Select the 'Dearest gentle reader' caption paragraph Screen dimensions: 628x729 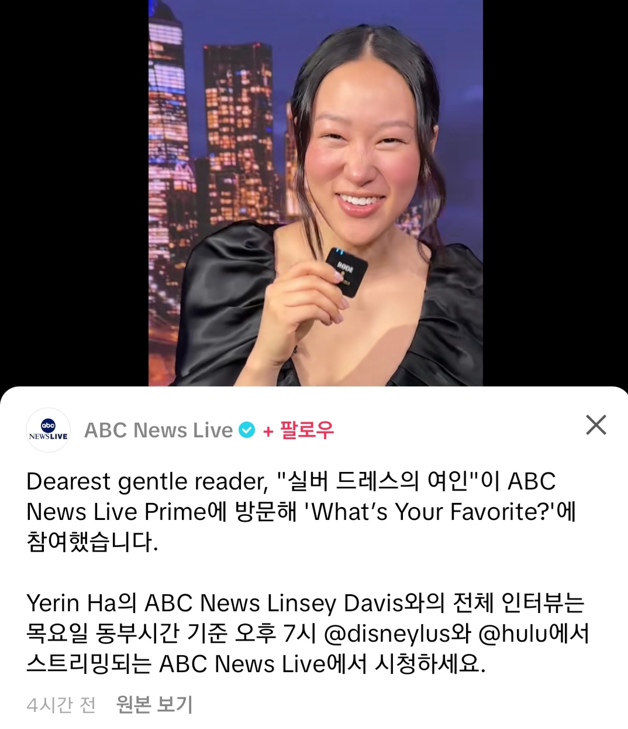(302, 512)
